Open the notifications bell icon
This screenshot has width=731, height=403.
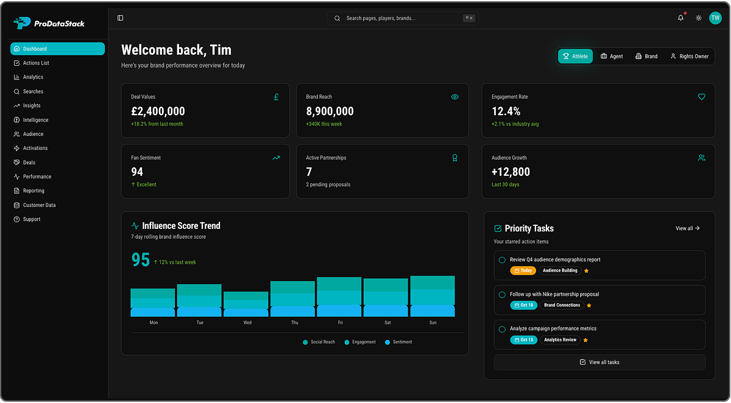point(680,18)
